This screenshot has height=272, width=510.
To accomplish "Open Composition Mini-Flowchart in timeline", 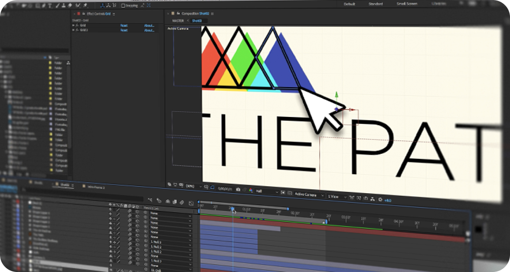I will pos(150,200).
